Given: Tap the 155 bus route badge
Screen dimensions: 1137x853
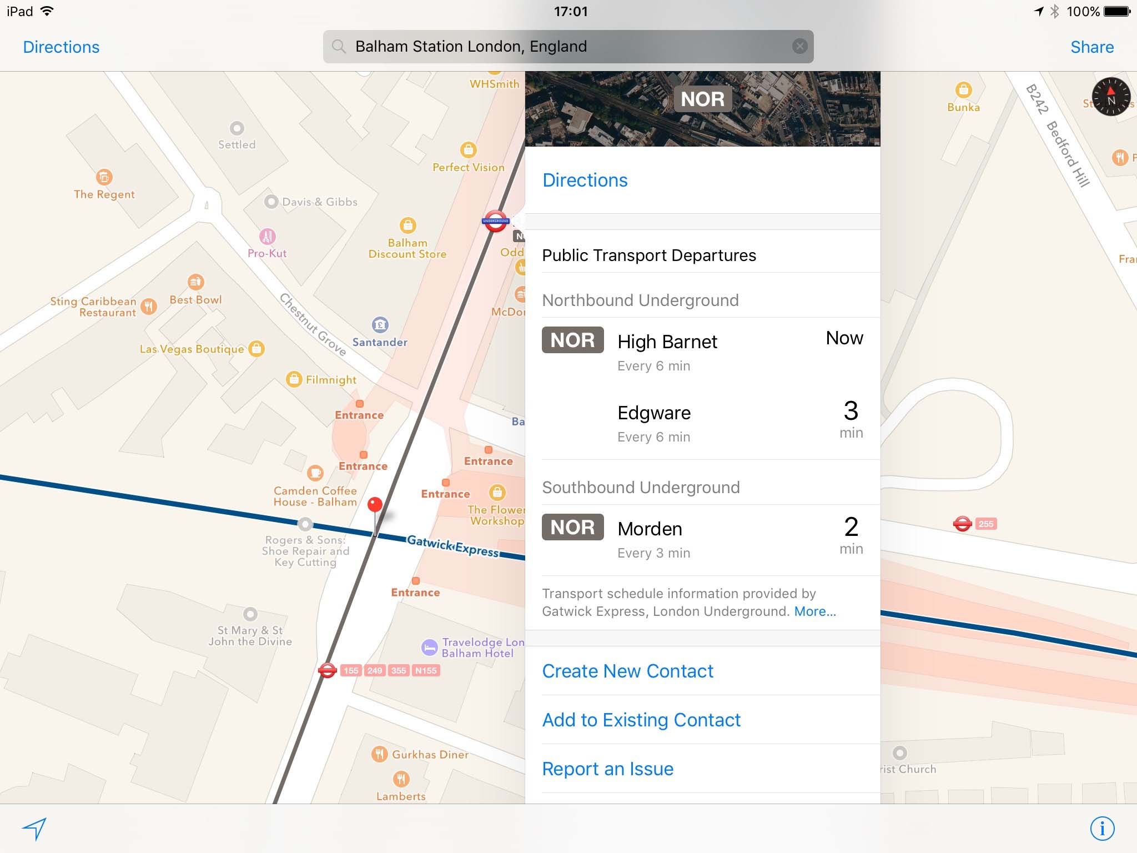Looking at the screenshot, I should click(351, 670).
